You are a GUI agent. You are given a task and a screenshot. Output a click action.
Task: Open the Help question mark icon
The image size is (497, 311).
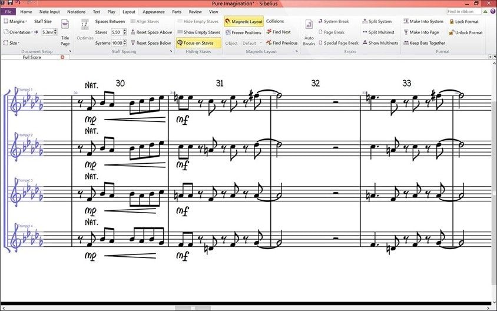493,11
